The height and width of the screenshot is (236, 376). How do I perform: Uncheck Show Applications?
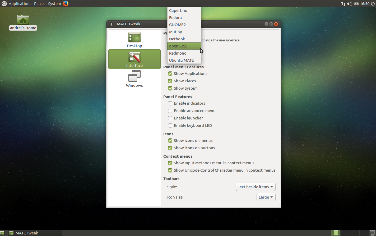[170, 74]
